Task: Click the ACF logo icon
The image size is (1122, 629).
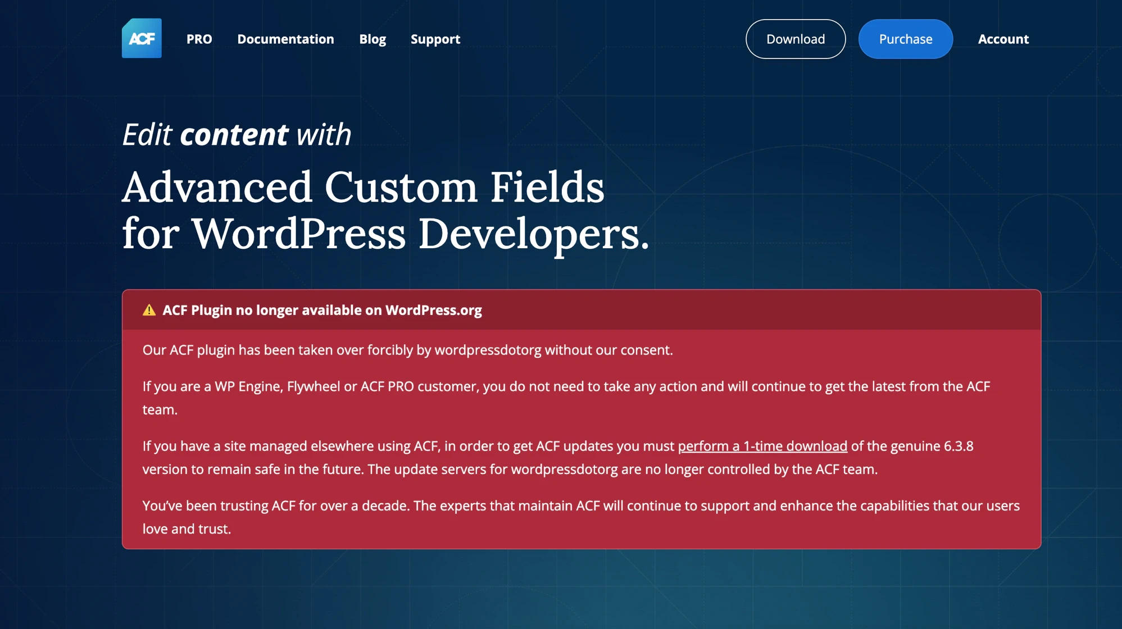Action: [x=142, y=38]
